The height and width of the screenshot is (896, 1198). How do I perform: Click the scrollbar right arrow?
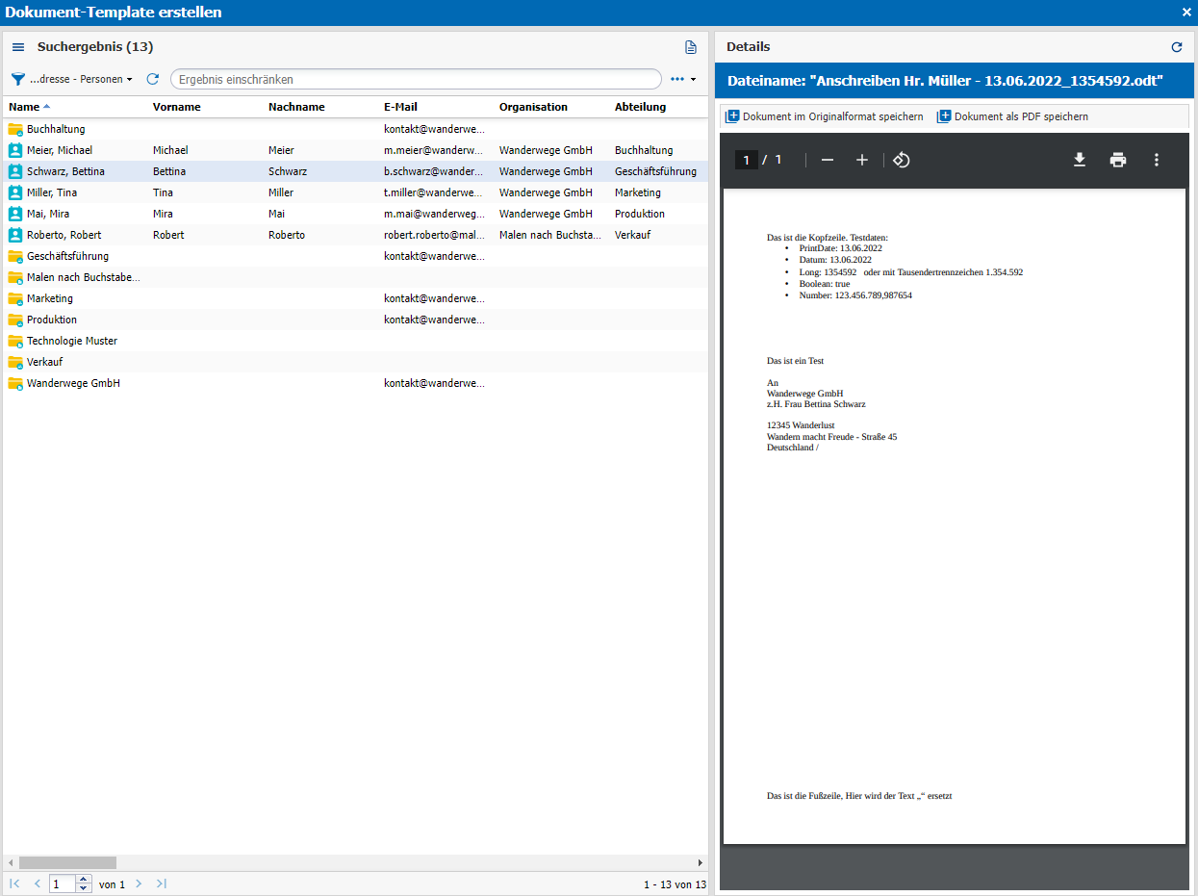(700, 863)
